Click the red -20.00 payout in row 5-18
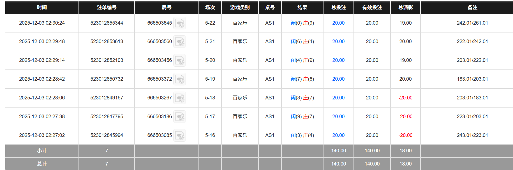Viewport: 513px width, 170px height. click(405, 98)
